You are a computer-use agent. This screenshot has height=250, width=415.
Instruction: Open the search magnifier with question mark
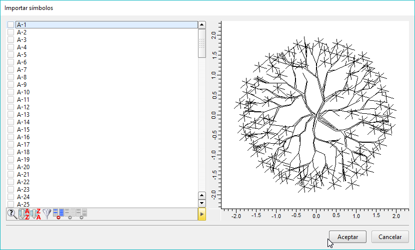pos(12,214)
